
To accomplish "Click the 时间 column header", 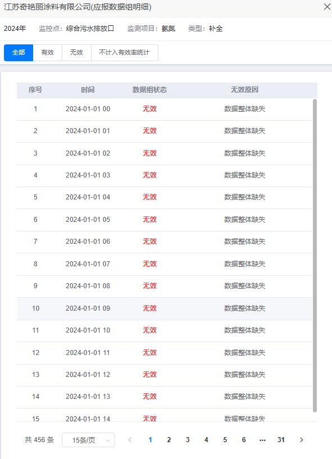I will 88,90.
